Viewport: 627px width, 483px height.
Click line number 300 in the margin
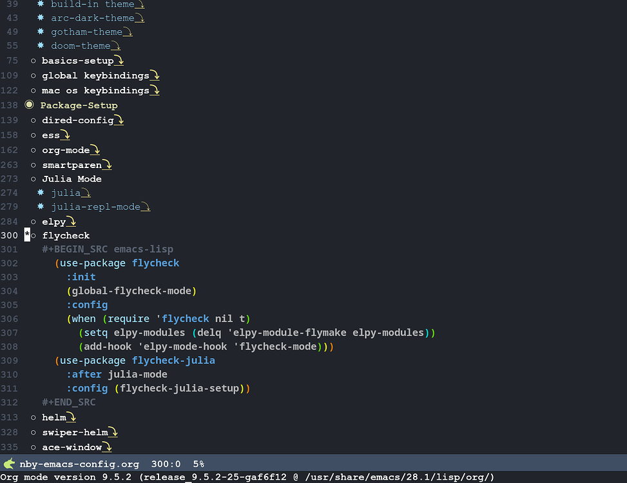[9, 235]
